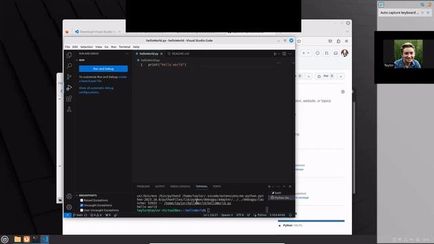Screen dimensions: 434x244
Task: Open Pocket save icon in Firefox toolbar
Action: click(x=330, y=41)
